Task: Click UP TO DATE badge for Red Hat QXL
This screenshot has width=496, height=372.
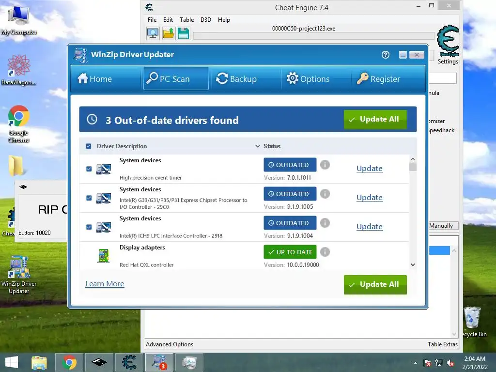Action: coord(290,252)
